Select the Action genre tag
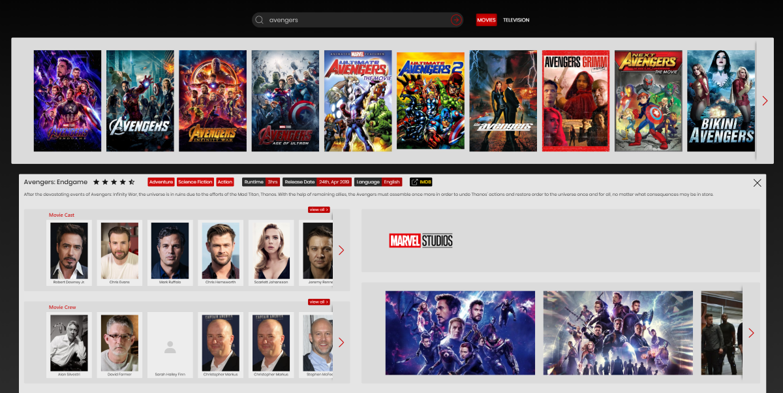Image resolution: width=783 pixels, height=393 pixels. tap(225, 182)
